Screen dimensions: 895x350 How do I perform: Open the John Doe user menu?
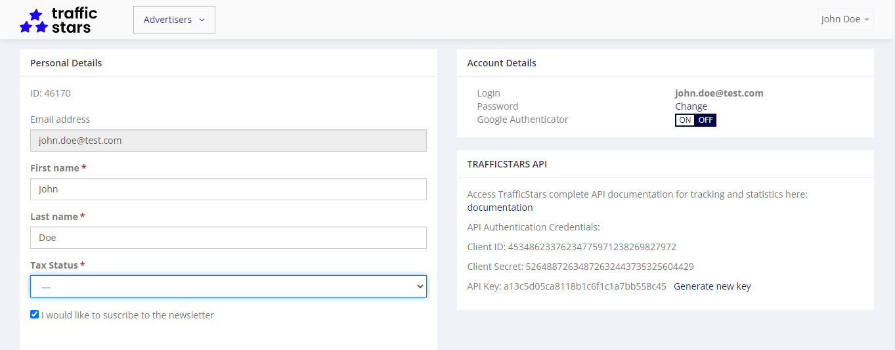[x=844, y=19]
